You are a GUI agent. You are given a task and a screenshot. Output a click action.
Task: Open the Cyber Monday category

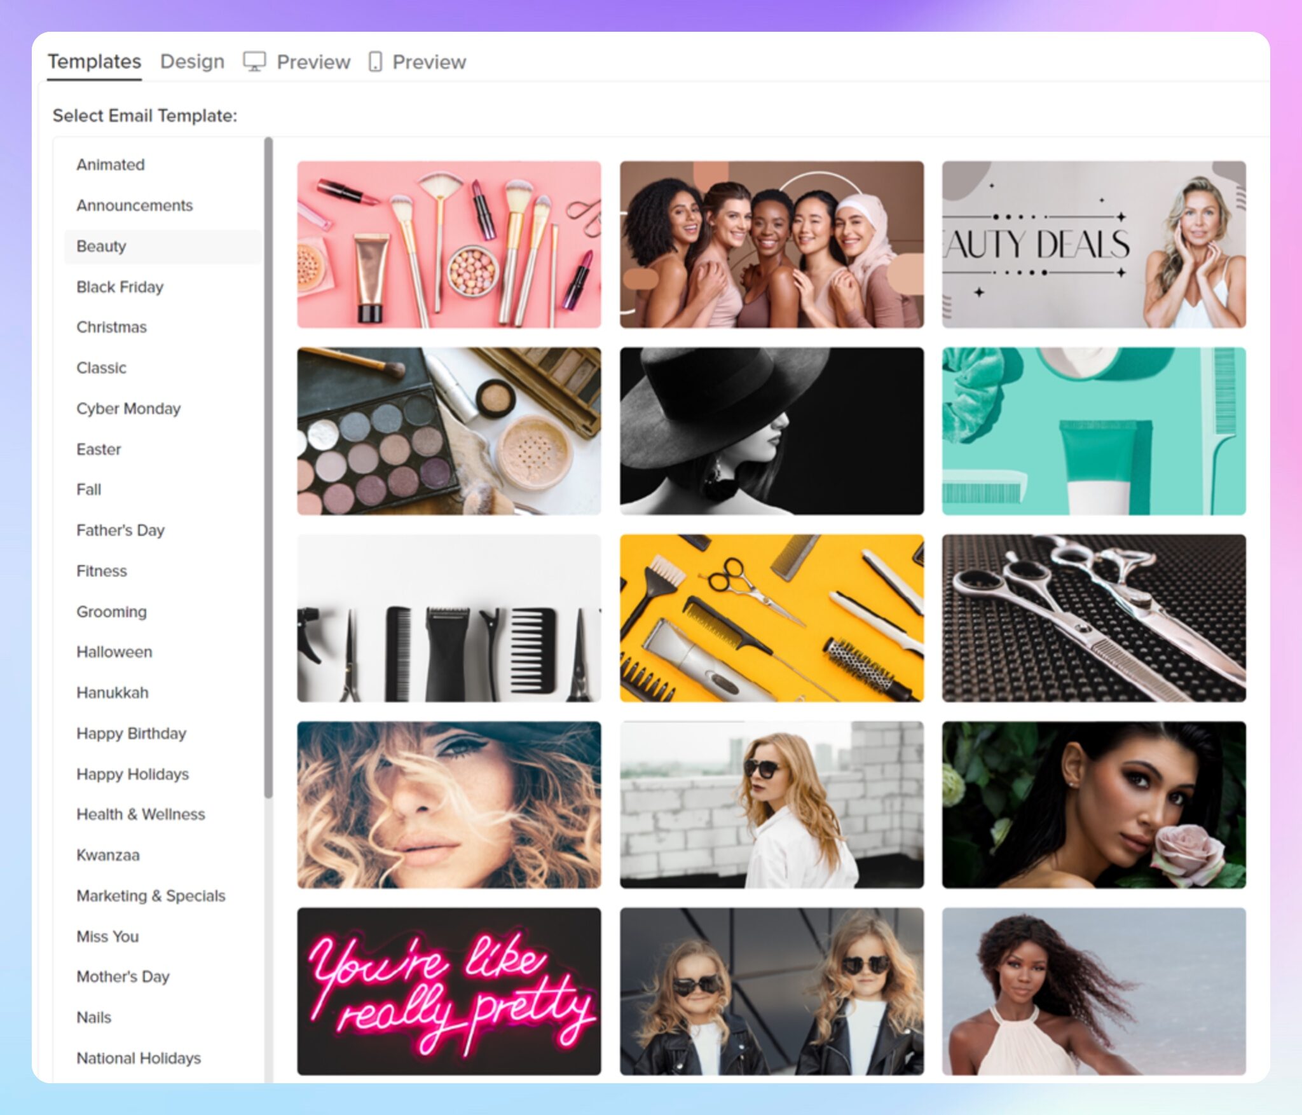click(x=128, y=408)
